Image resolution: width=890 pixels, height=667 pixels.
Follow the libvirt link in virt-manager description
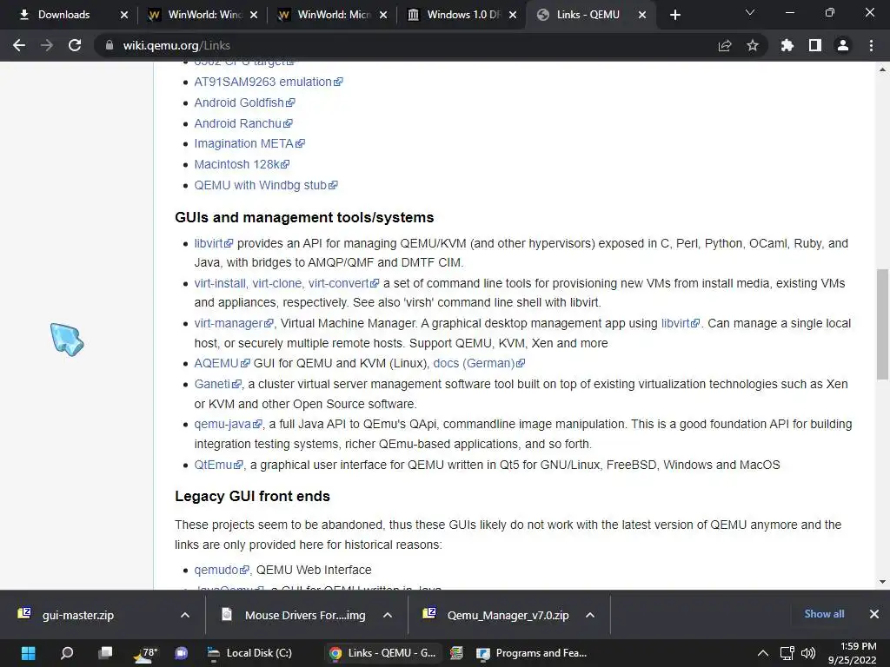[x=680, y=323]
